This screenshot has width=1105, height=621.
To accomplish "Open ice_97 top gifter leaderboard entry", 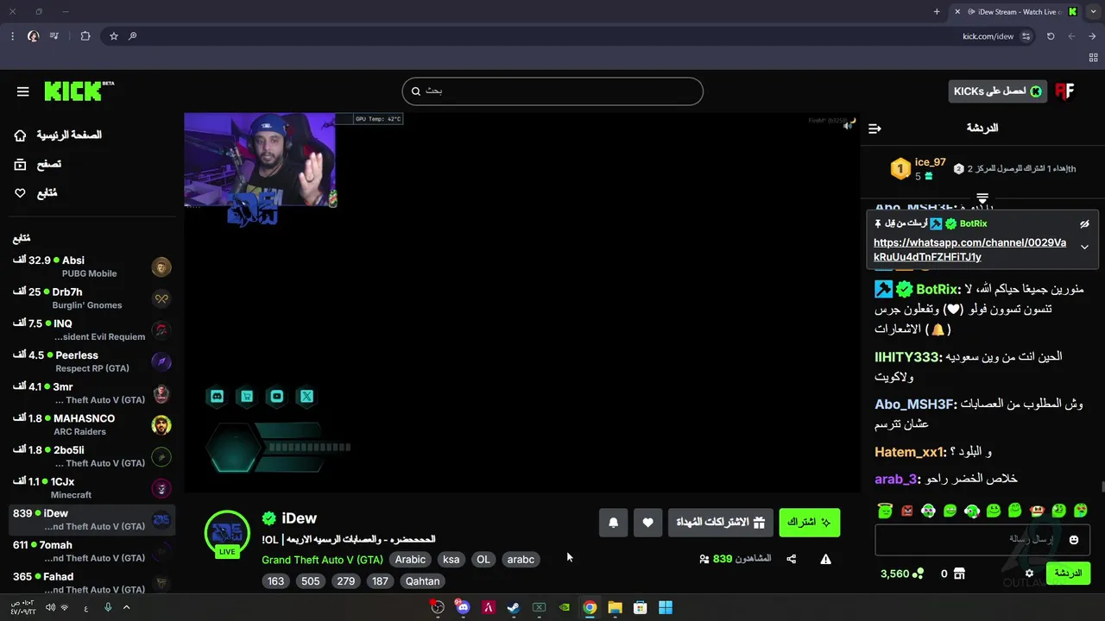I will coord(919,169).
